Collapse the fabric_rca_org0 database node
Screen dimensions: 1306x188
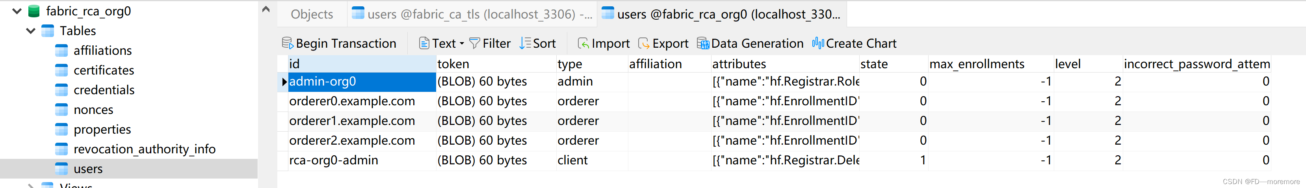[17, 11]
